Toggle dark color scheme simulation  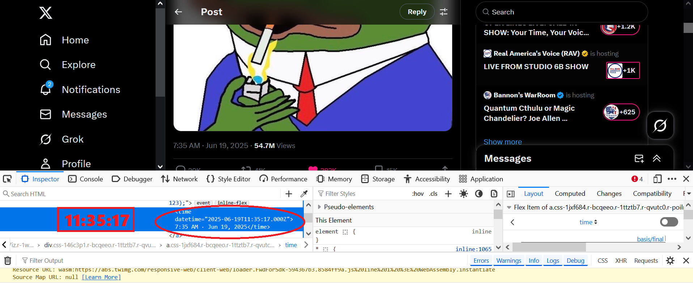click(479, 194)
